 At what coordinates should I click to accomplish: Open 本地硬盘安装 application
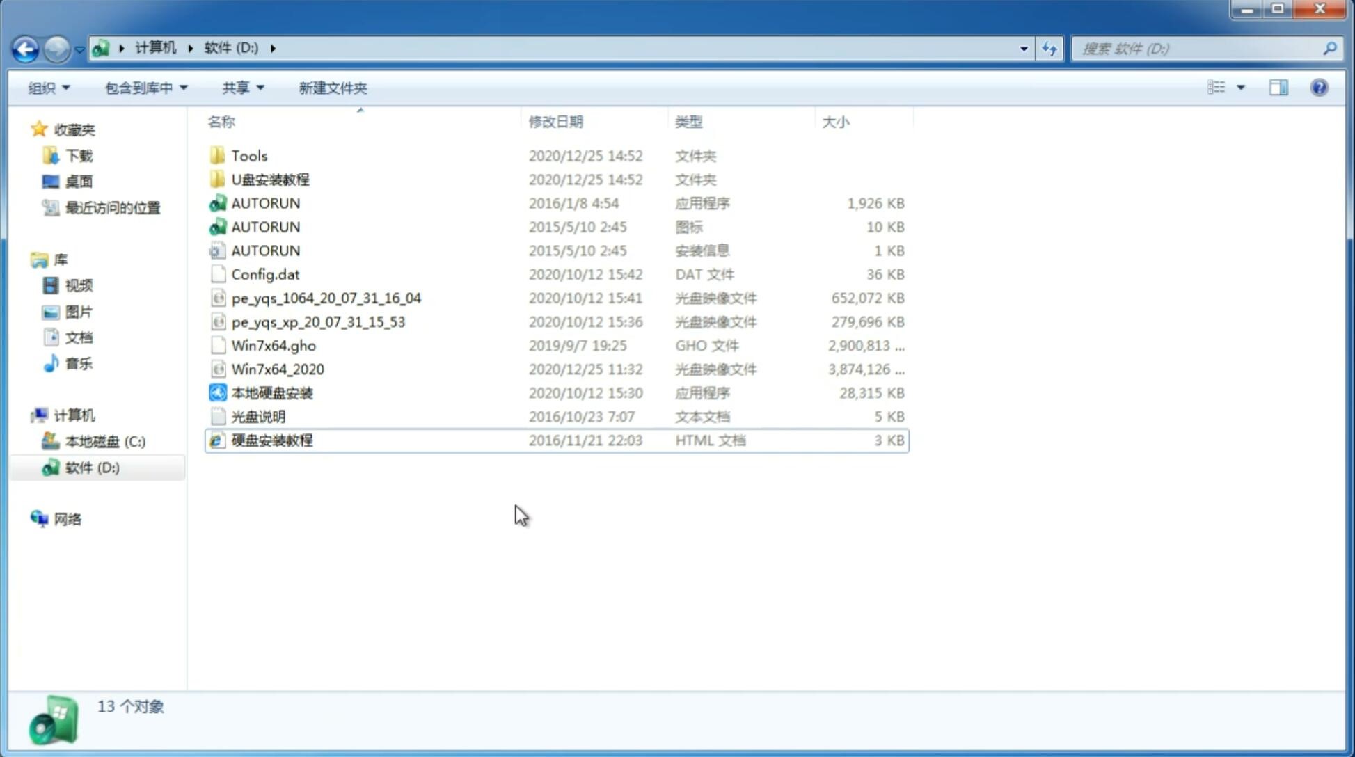click(x=271, y=392)
